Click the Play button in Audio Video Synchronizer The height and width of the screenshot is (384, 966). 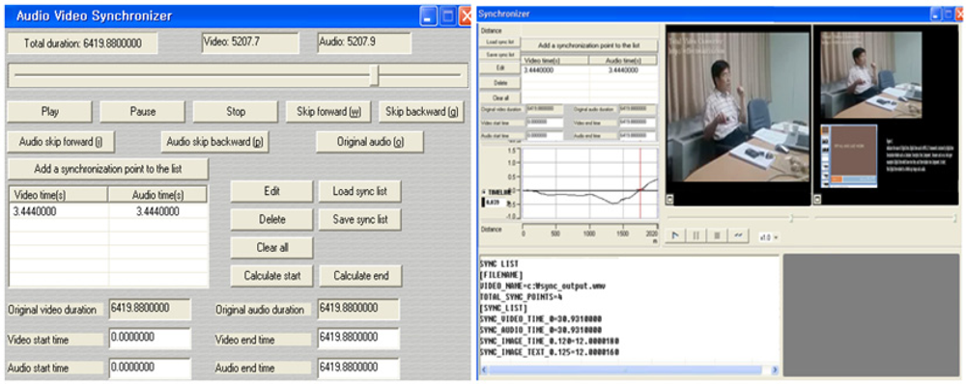coord(50,111)
